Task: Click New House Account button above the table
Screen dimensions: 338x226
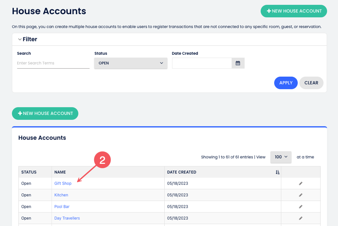Action: (45, 114)
